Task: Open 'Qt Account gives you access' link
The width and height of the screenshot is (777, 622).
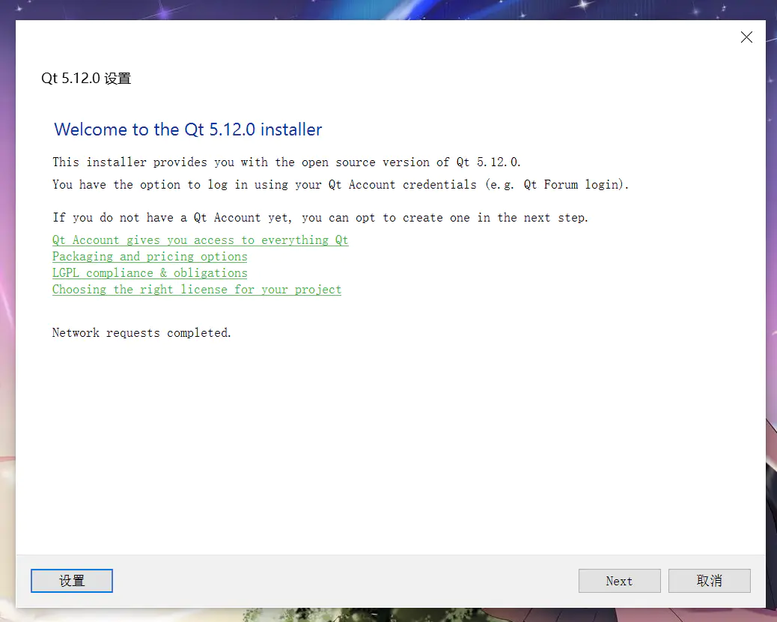Action: tap(200, 240)
